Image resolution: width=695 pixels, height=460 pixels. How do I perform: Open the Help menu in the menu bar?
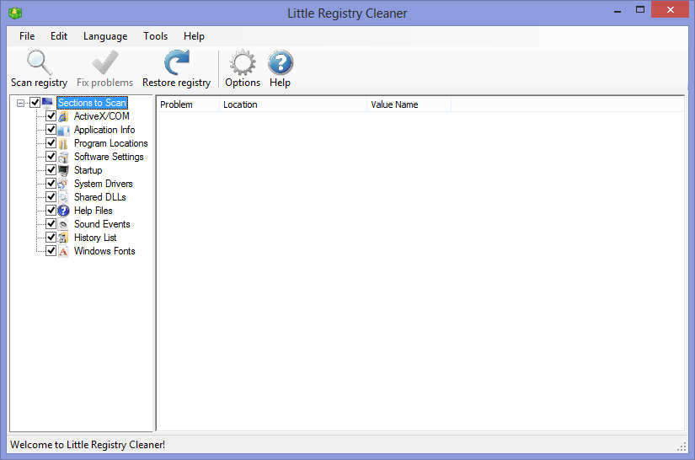tap(194, 36)
